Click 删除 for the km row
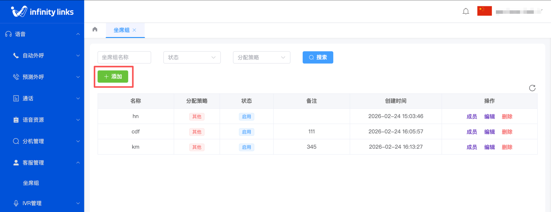 click(507, 147)
